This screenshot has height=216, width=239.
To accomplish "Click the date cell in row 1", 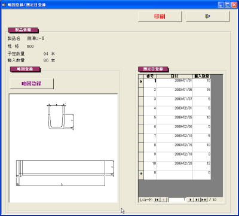I will coord(174,83).
